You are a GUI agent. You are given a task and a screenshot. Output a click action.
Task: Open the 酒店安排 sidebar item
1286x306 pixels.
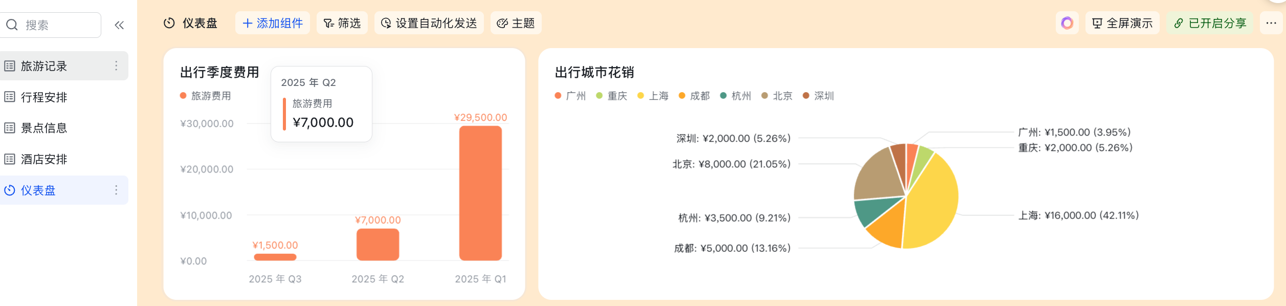[44, 159]
